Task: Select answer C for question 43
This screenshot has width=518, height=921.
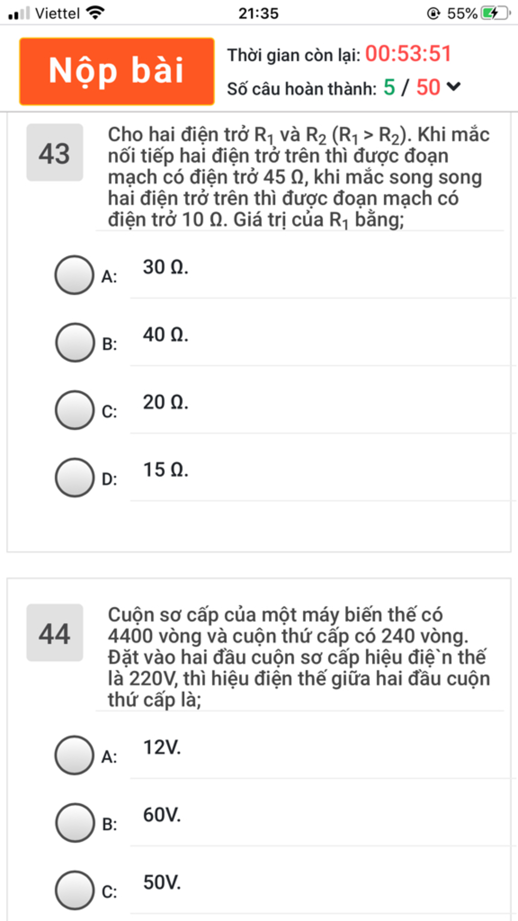Action: pyautogui.click(x=74, y=410)
